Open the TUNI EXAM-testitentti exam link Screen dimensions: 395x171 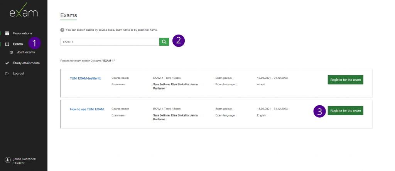tap(85, 78)
